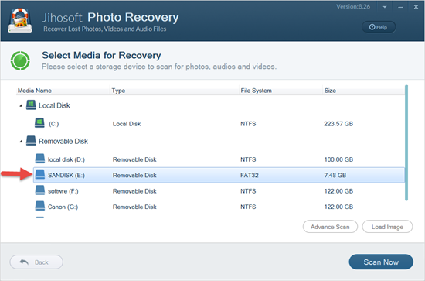Click the 7.48 GB size cell
This screenshot has width=425, height=281.
pyautogui.click(x=335, y=175)
